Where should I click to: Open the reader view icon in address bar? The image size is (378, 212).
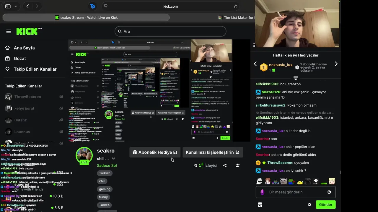point(105,6)
